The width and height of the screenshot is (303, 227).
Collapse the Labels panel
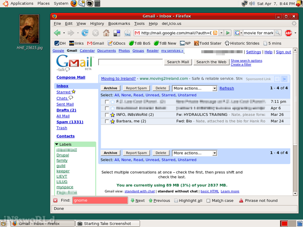click(x=57, y=144)
